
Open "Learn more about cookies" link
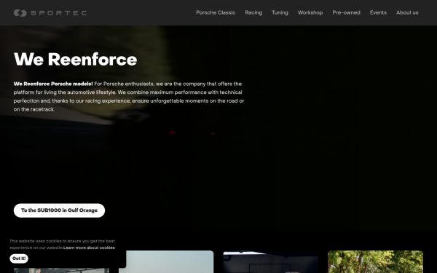[x=89, y=248]
